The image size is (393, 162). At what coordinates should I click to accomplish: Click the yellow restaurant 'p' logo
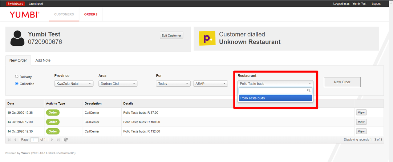pyautogui.click(x=207, y=38)
